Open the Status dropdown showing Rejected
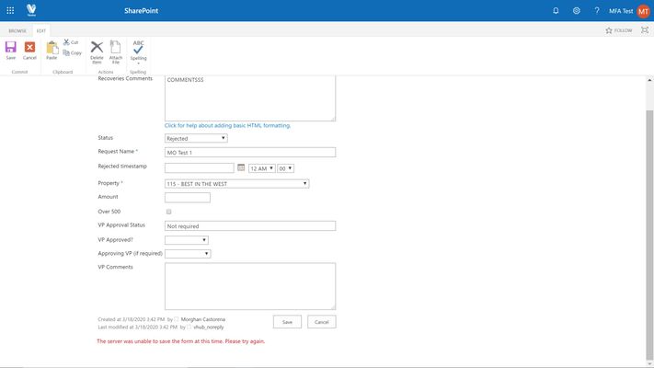Viewport: 654px width, 368px height. click(x=196, y=138)
